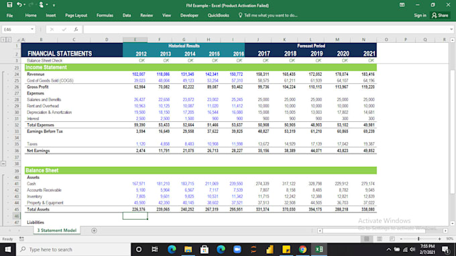This screenshot has height=256, width=456.
Task: Click outline level 2 button
Action: tap(9, 40)
